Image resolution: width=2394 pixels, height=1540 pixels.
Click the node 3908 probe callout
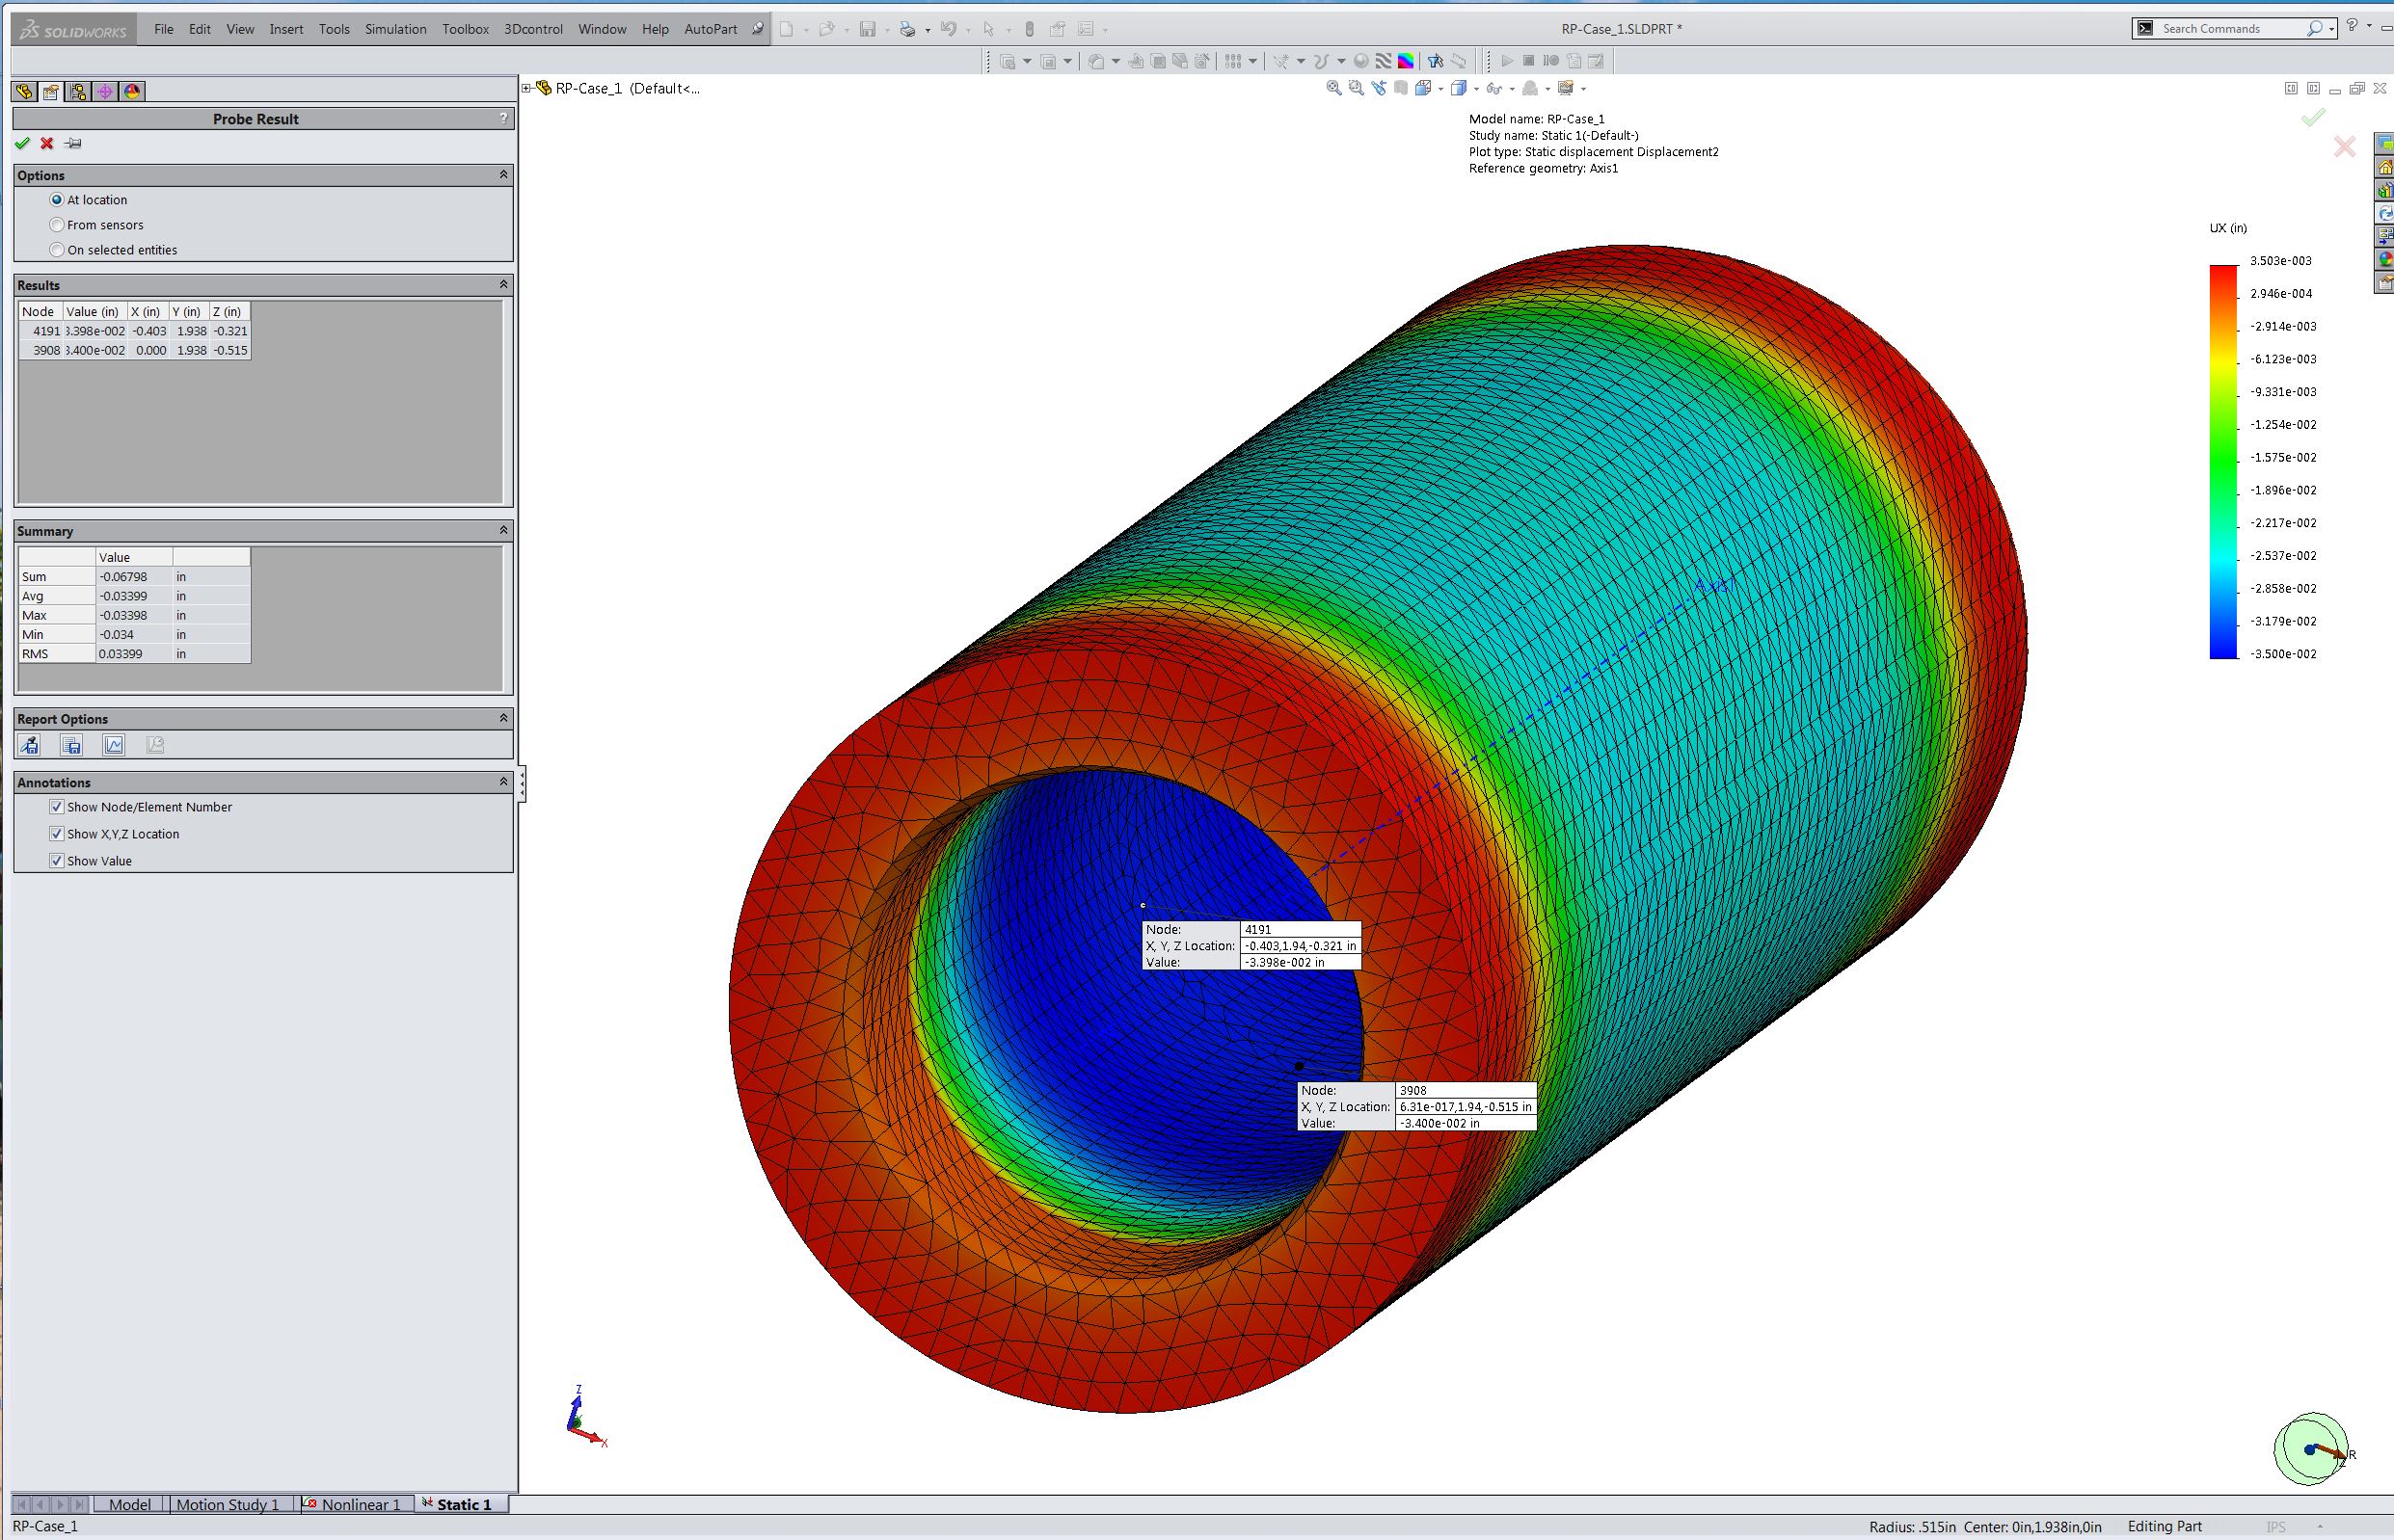1416,1107
